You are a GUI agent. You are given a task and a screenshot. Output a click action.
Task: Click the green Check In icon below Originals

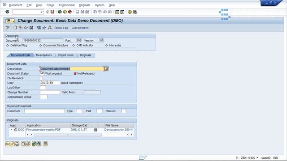click(34, 144)
